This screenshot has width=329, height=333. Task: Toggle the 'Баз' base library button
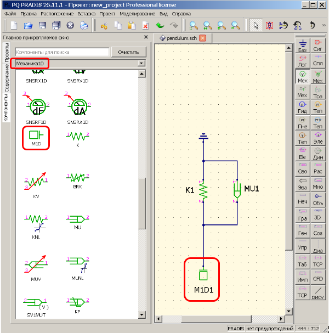302,45
